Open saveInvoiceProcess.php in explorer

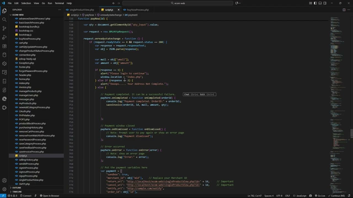click(31, 152)
